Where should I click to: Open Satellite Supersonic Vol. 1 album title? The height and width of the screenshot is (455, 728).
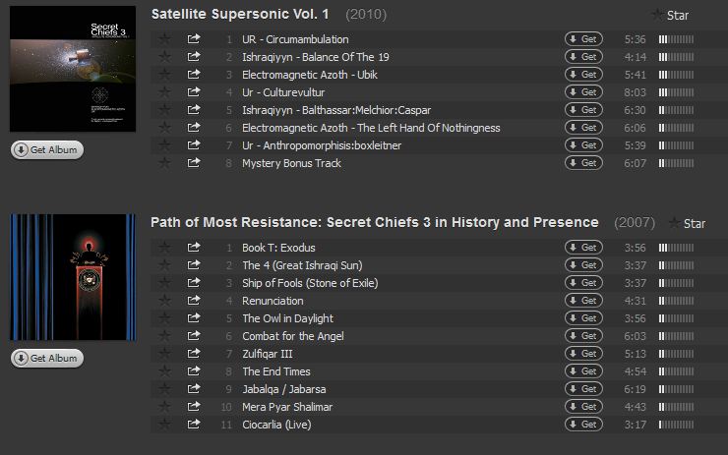(240, 14)
